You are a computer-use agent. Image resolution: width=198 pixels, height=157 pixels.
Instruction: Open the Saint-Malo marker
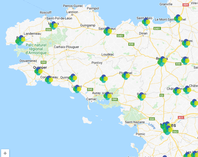coord(146,22)
